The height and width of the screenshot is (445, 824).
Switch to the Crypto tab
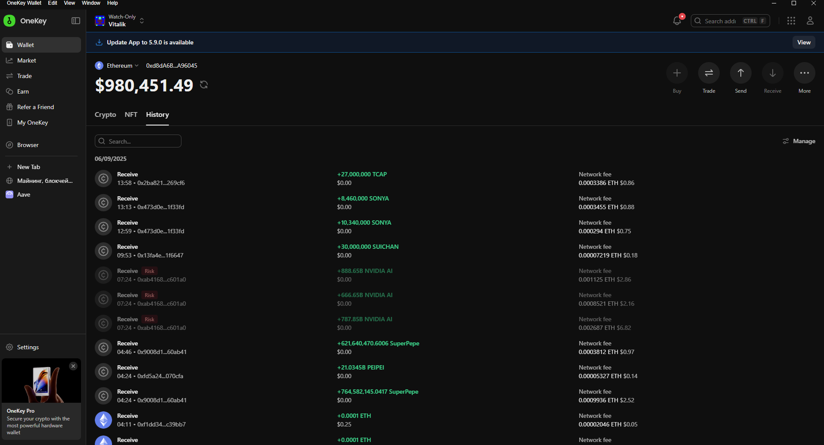[105, 115]
